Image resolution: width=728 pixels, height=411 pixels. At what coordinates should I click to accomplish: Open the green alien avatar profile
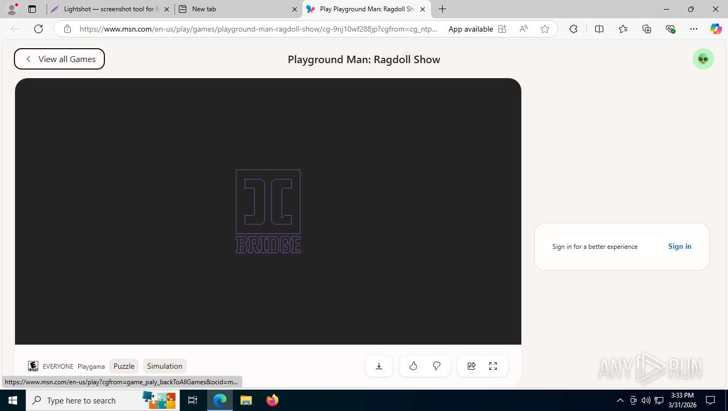pyautogui.click(x=703, y=59)
